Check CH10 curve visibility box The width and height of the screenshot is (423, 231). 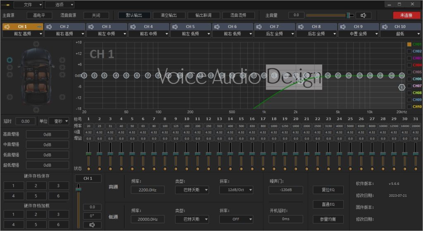(x=409, y=106)
